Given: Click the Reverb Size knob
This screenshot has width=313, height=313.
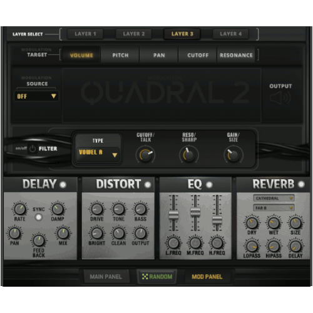Looking at the screenshot, I should tap(295, 223).
